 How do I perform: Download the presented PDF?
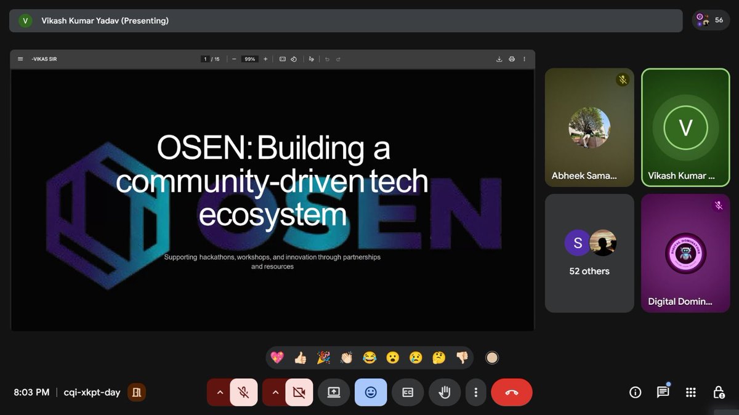499,59
